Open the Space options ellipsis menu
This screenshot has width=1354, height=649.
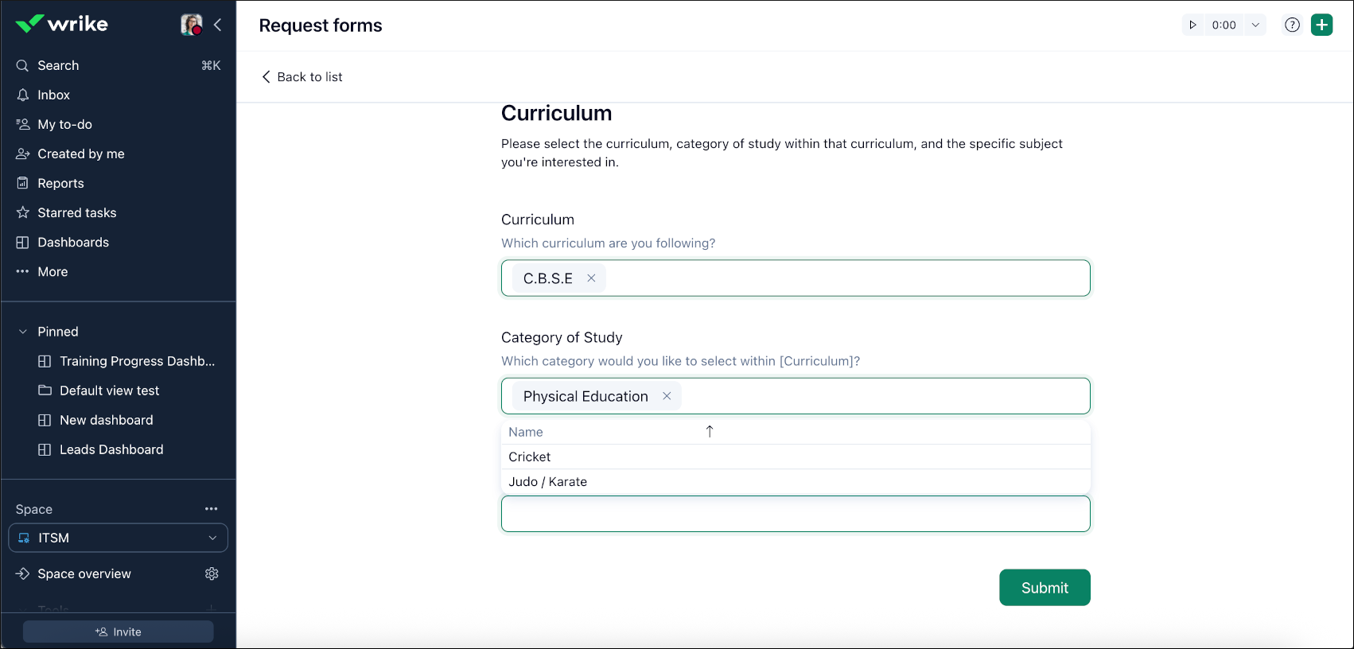point(212,509)
